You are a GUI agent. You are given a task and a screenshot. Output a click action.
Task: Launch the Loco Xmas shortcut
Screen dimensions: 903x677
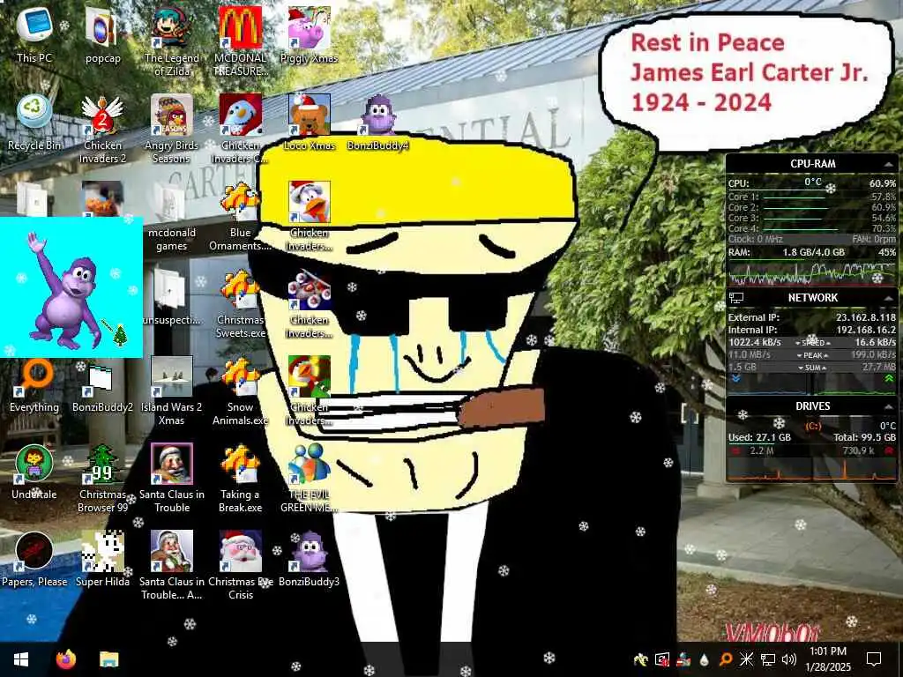click(310, 122)
